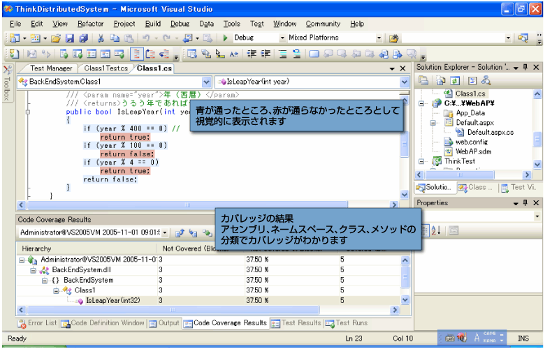Toggle Alphabetical sort in Properties panel
This screenshot has width=545, height=349.
(435, 230)
